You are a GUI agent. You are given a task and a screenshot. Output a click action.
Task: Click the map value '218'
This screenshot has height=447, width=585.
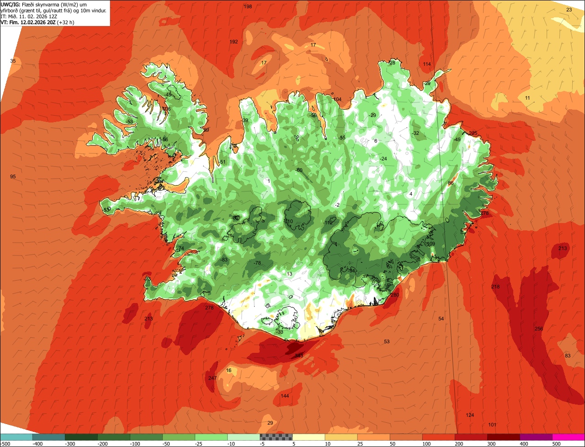(x=495, y=287)
